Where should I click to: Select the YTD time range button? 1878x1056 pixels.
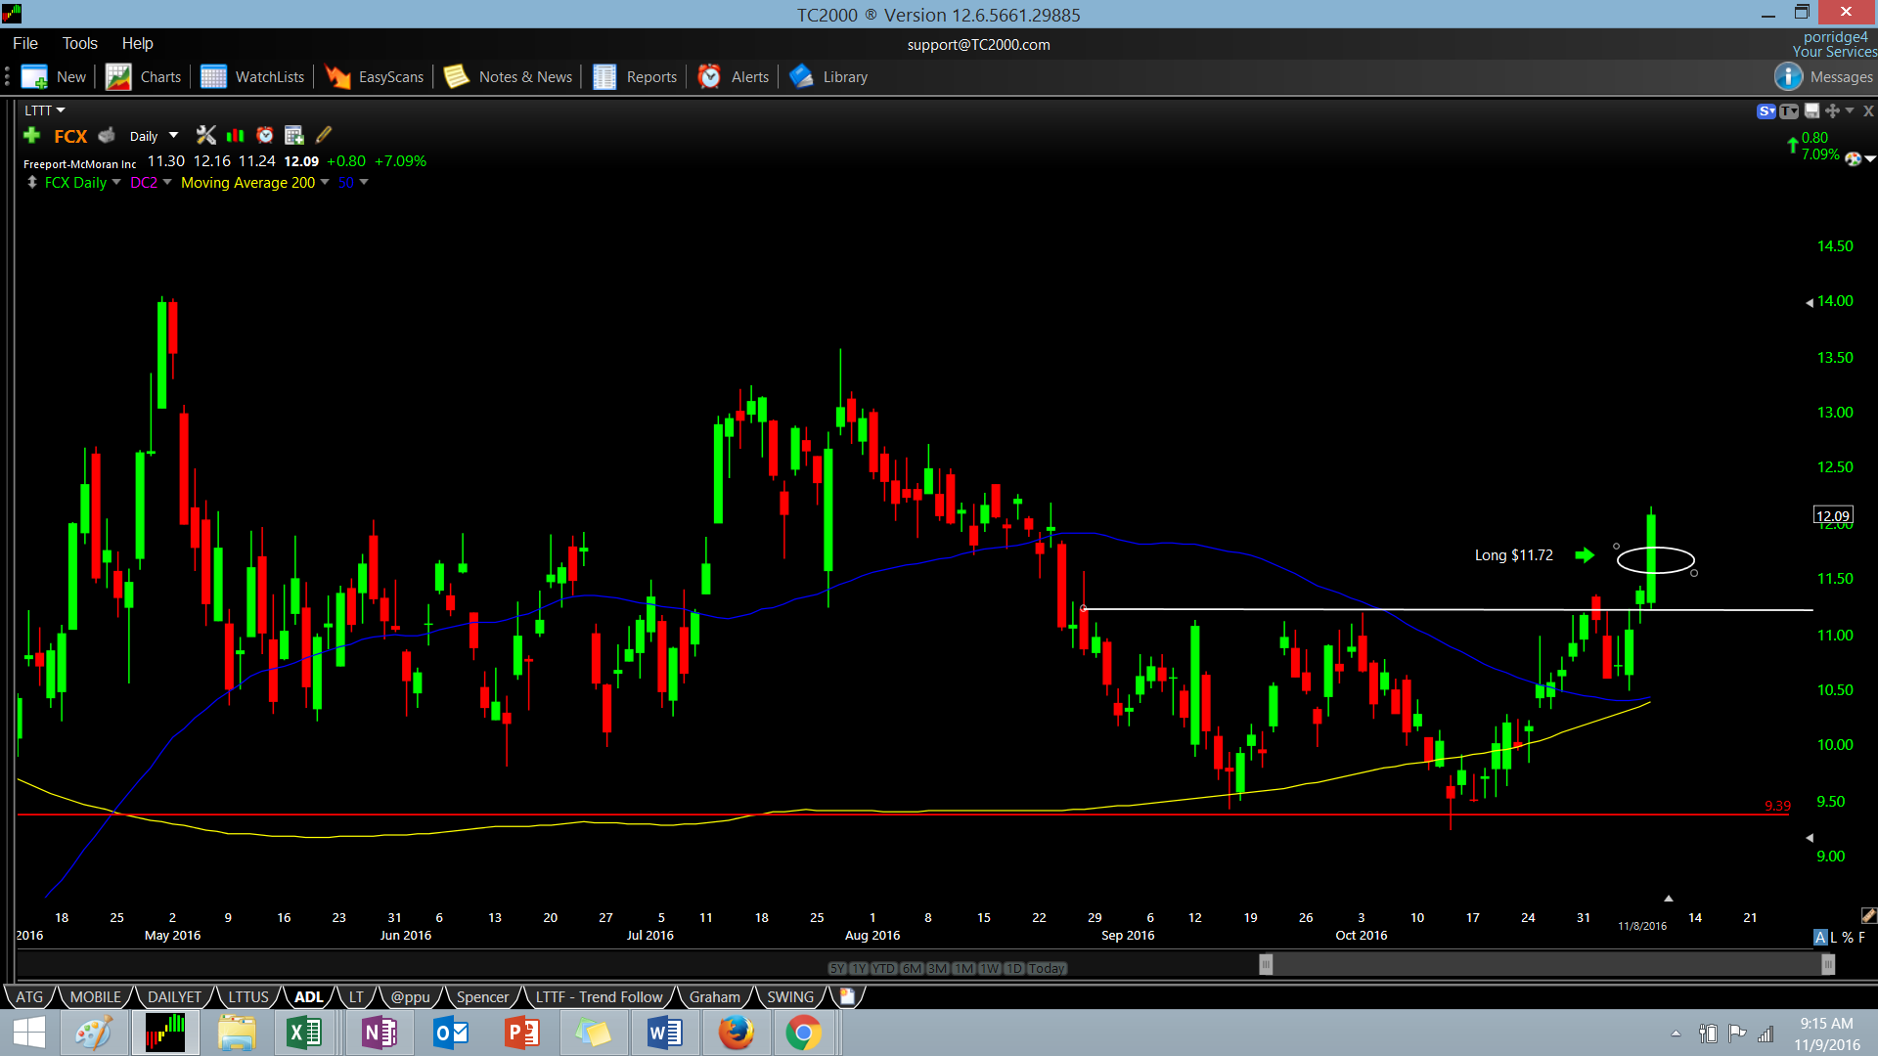(884, 968)
